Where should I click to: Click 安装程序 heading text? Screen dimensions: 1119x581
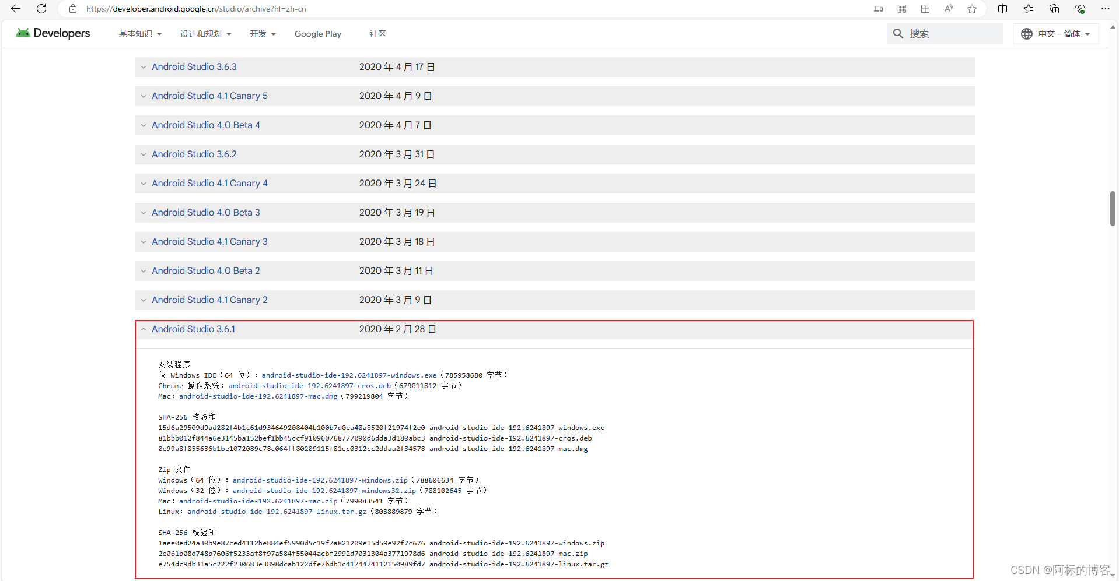coord(174,364)
